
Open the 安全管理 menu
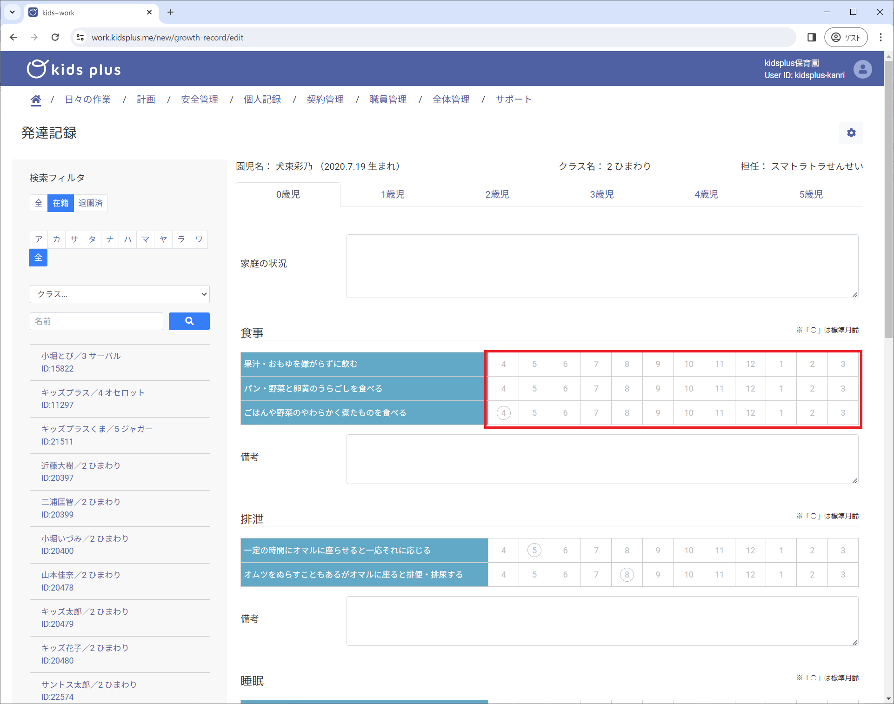[x=200, y=100]
